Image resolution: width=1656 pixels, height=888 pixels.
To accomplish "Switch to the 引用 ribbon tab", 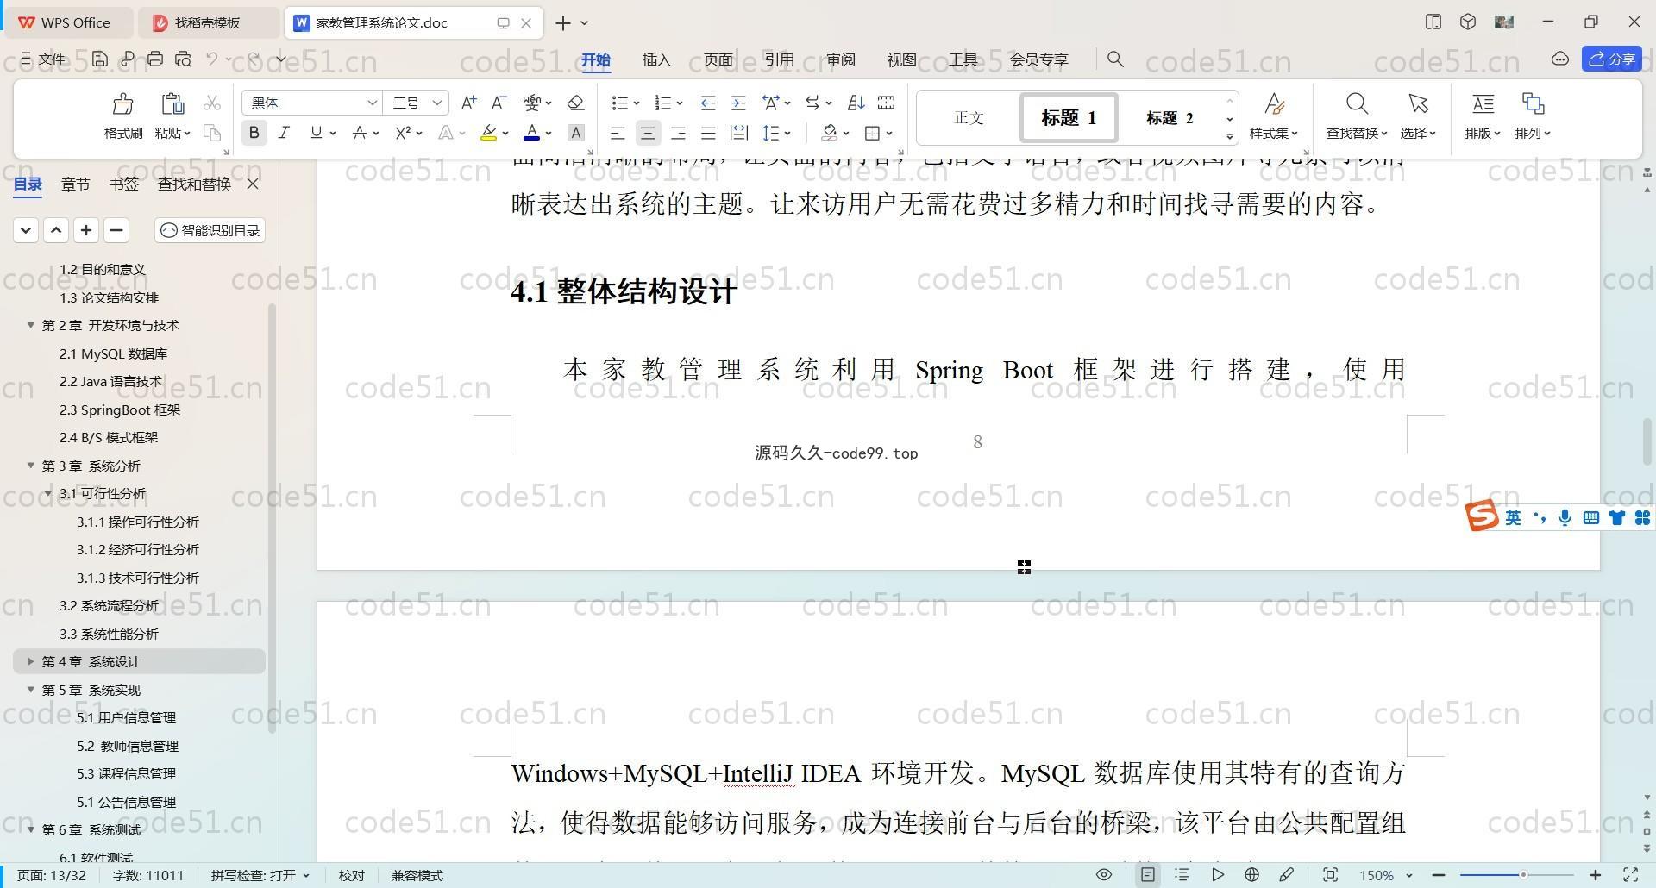I will pyautogui.click(x=779, y=59).
